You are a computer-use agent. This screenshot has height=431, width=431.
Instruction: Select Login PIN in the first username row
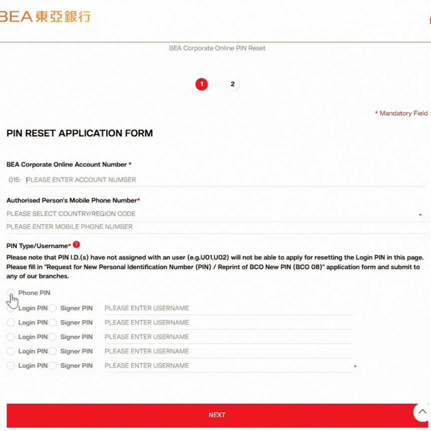click(10, 308)
